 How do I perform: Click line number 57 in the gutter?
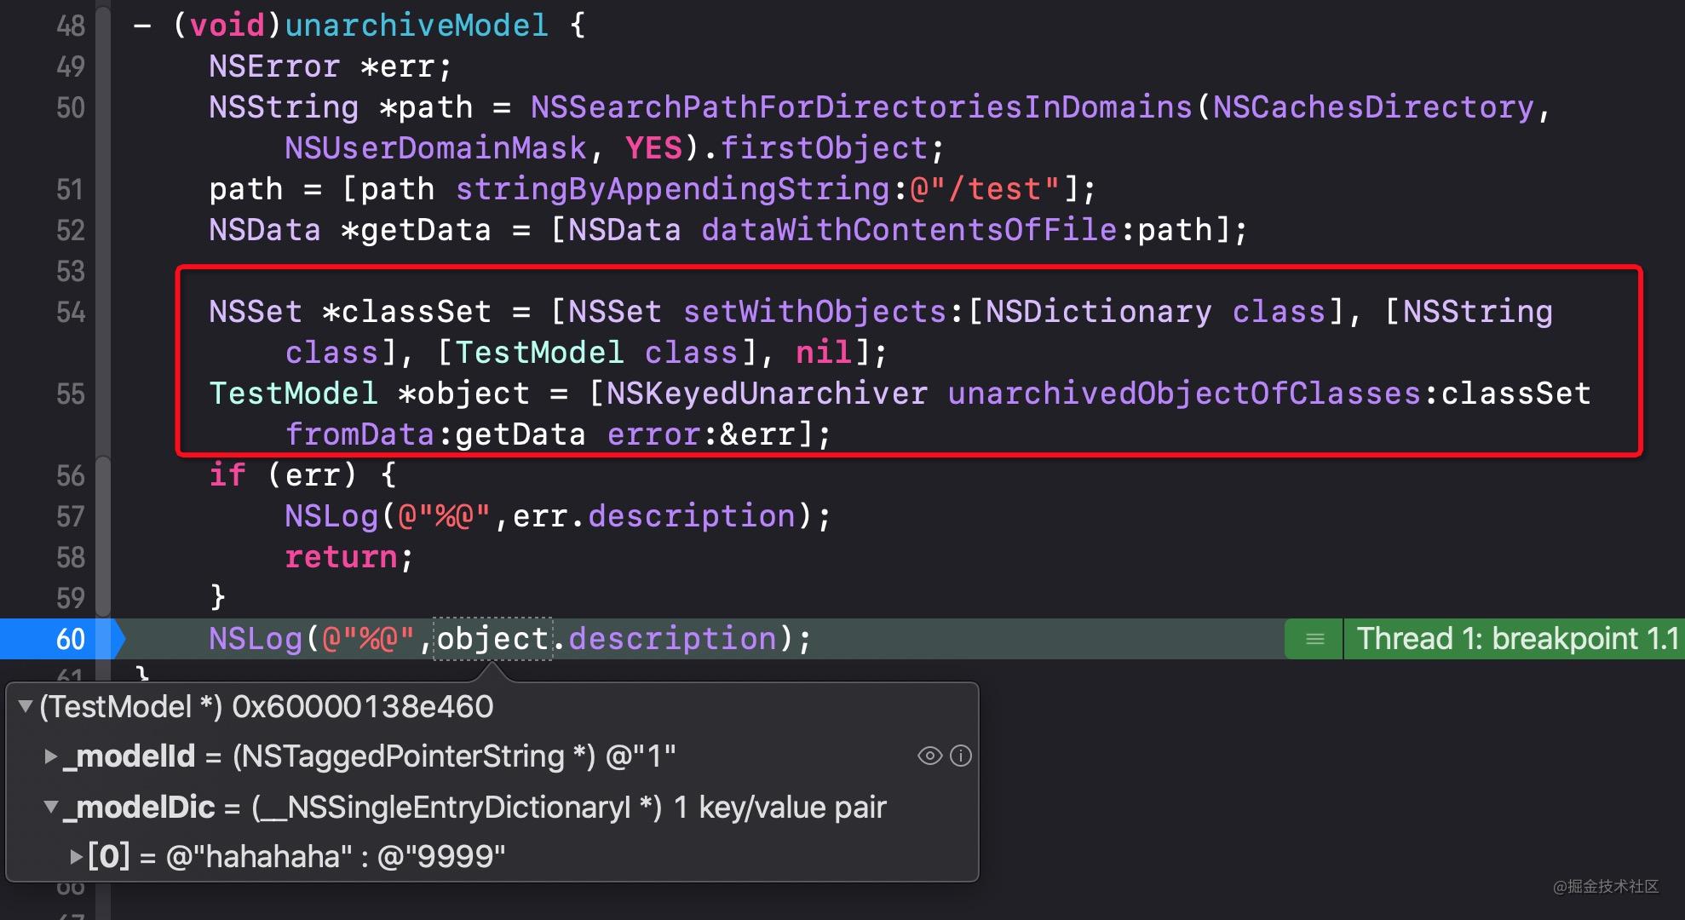coord(71,516)
